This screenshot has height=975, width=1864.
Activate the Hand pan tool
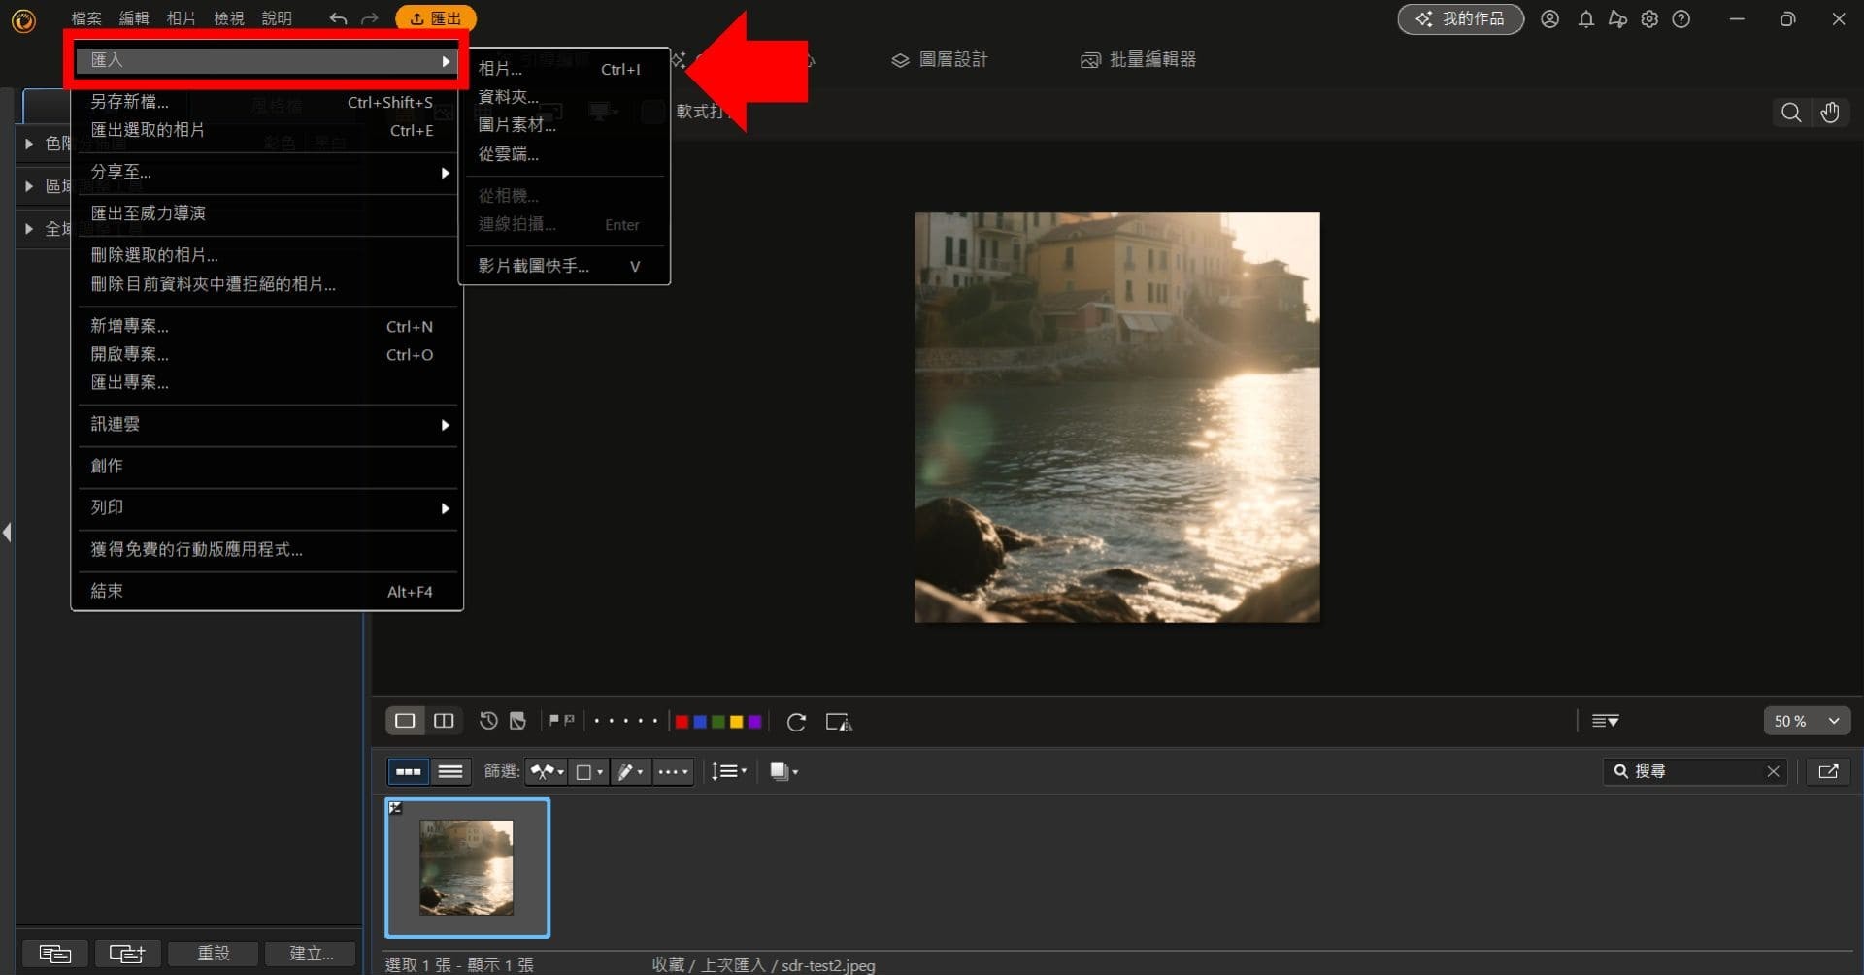click(x=1831, y=113)
